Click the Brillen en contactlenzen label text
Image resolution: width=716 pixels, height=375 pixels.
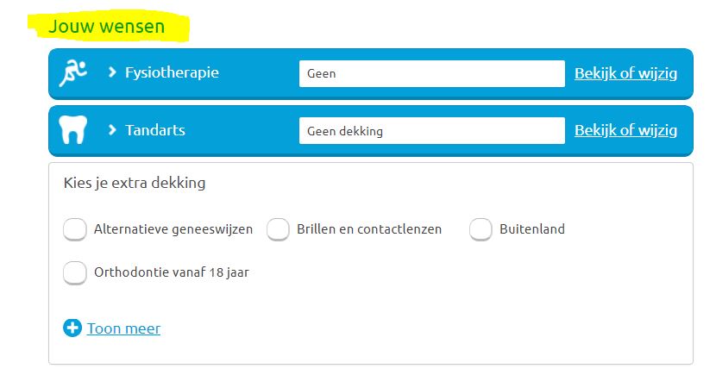click(x=369, y=229)
